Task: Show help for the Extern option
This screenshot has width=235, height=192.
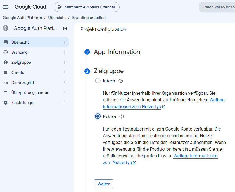Action: [122, 117]
